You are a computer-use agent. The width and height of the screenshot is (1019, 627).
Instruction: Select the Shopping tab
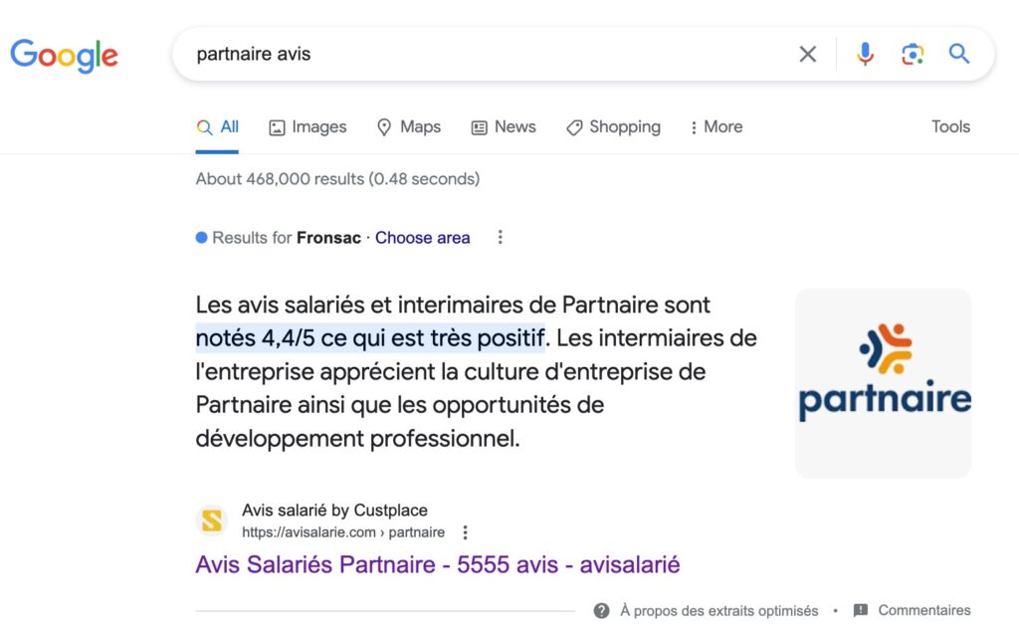[613, 127]
